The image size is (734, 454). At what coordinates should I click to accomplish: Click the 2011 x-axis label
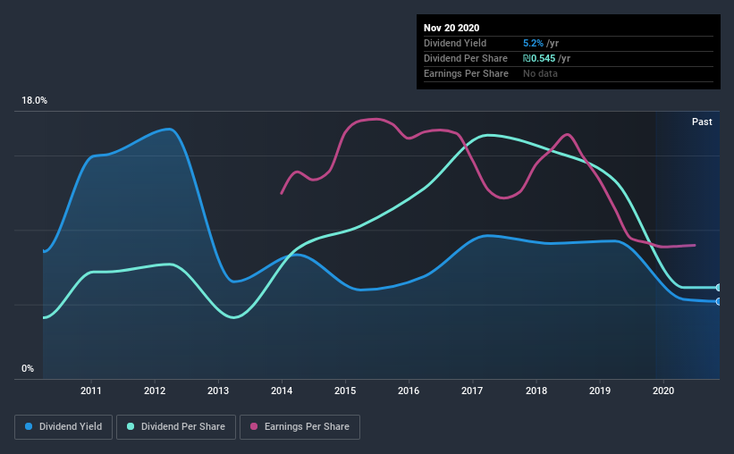tap(91, 391)
